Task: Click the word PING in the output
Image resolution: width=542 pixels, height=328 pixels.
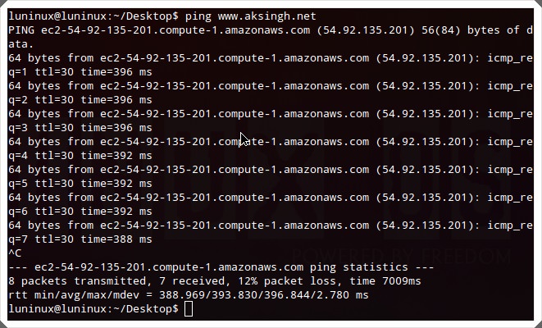Action: (x=21, y=30)
